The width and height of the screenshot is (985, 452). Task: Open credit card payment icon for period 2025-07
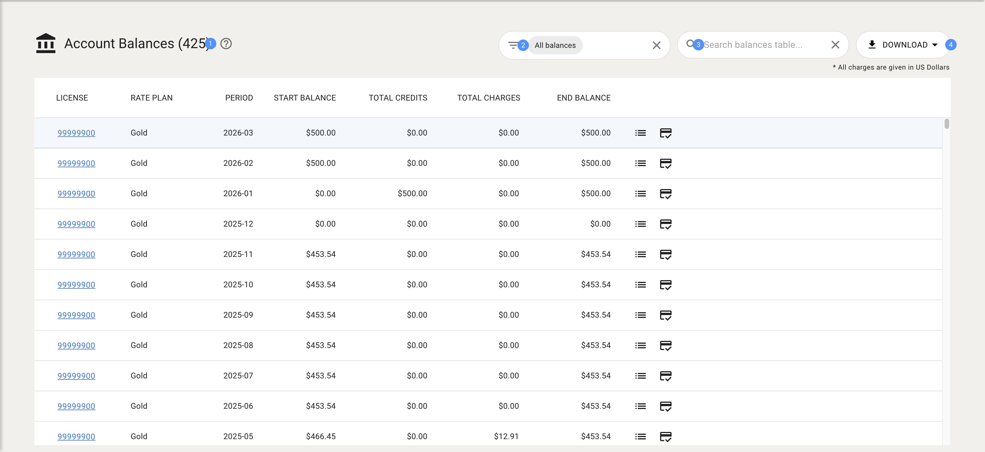coord(666,376)
